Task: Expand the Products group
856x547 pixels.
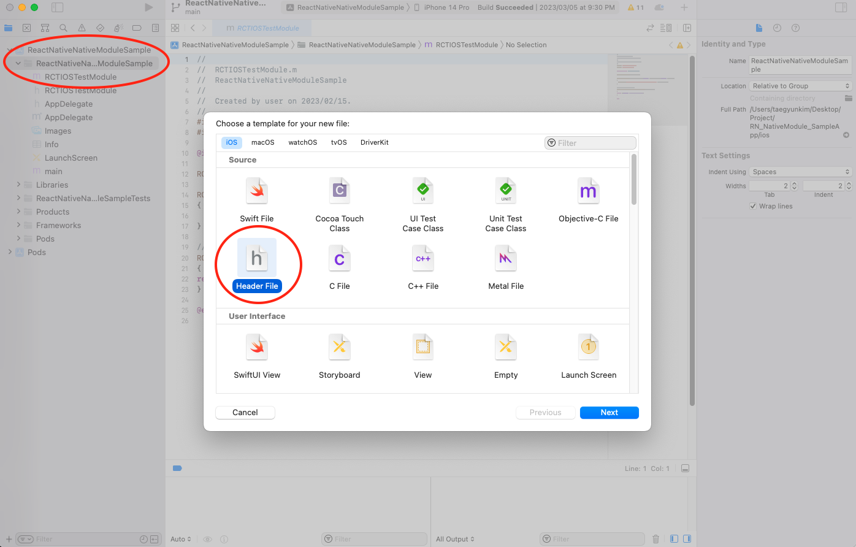Action: point(18,212)
